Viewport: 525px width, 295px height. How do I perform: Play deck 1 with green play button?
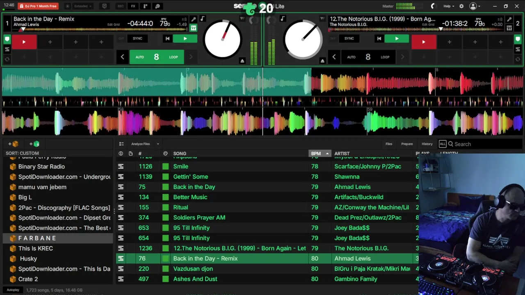(185, 39)
